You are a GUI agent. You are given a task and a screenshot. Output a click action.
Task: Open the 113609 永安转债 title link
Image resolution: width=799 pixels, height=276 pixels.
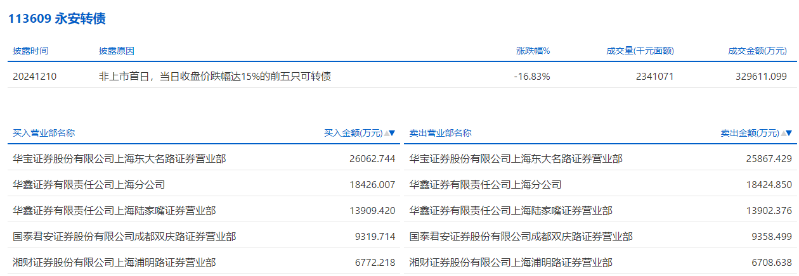[x=56, y=18]
